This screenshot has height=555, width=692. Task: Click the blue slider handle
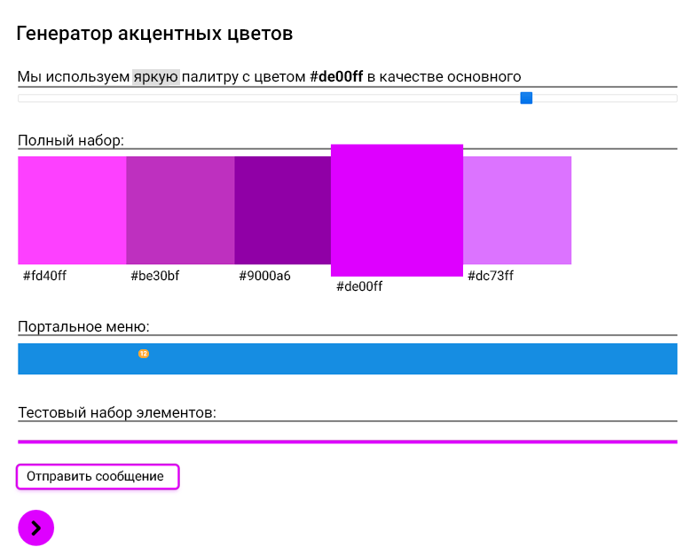[x=526, y=98]
